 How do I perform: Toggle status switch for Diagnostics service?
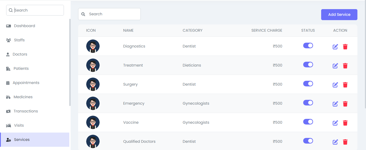308,46
